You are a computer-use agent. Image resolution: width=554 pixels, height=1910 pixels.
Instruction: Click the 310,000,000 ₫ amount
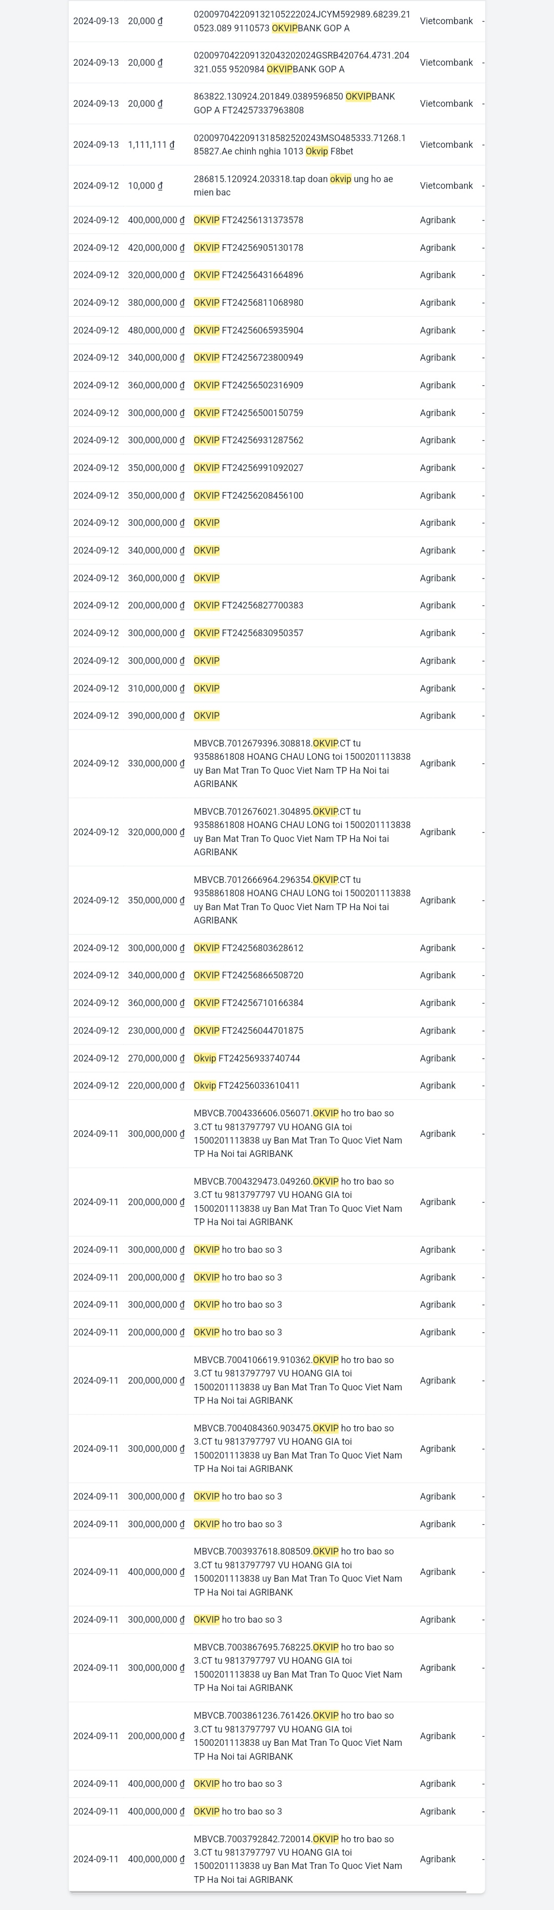click(x=156, y=688)
